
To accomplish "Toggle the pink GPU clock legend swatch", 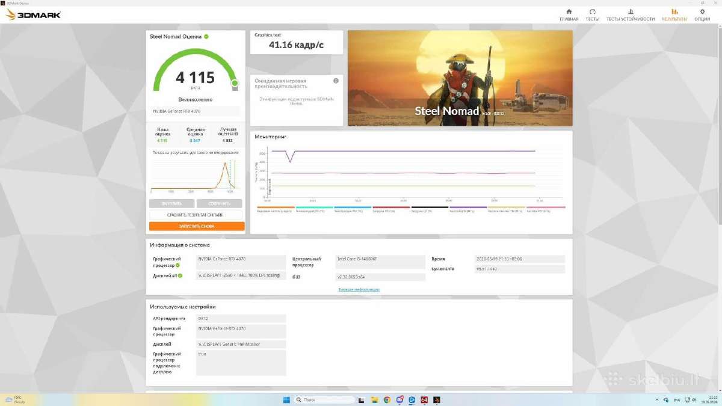I will click(x=546, y=208).
